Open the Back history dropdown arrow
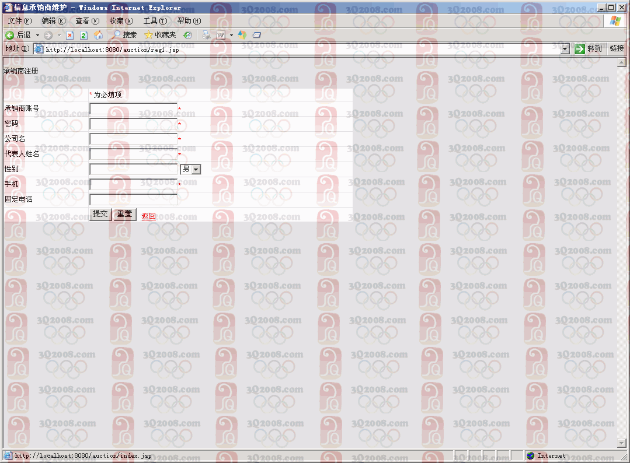The image size is (630, 463). click(x=37, y=36)
